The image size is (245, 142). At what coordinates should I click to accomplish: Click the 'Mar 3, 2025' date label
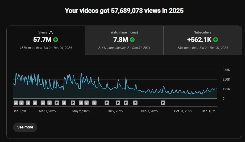point(47,111)
